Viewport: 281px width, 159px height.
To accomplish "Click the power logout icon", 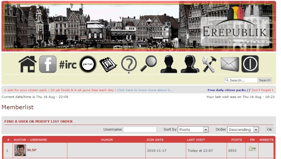I will point(250,64).
